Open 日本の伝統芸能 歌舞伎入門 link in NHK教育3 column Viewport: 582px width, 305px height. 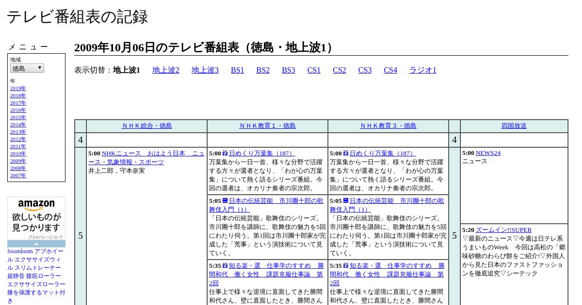click(387, 205)
